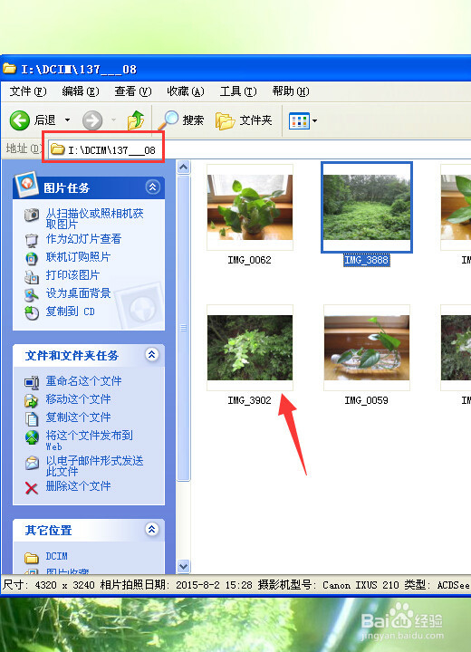Image resolution: width=471 pixels, height=652 pixels.
Task: Click 重命名这个文件 link
Action: 83,381
